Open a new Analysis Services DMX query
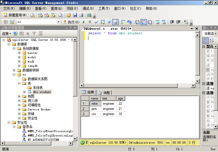218x152 pixels. click(x=47, y=15)
